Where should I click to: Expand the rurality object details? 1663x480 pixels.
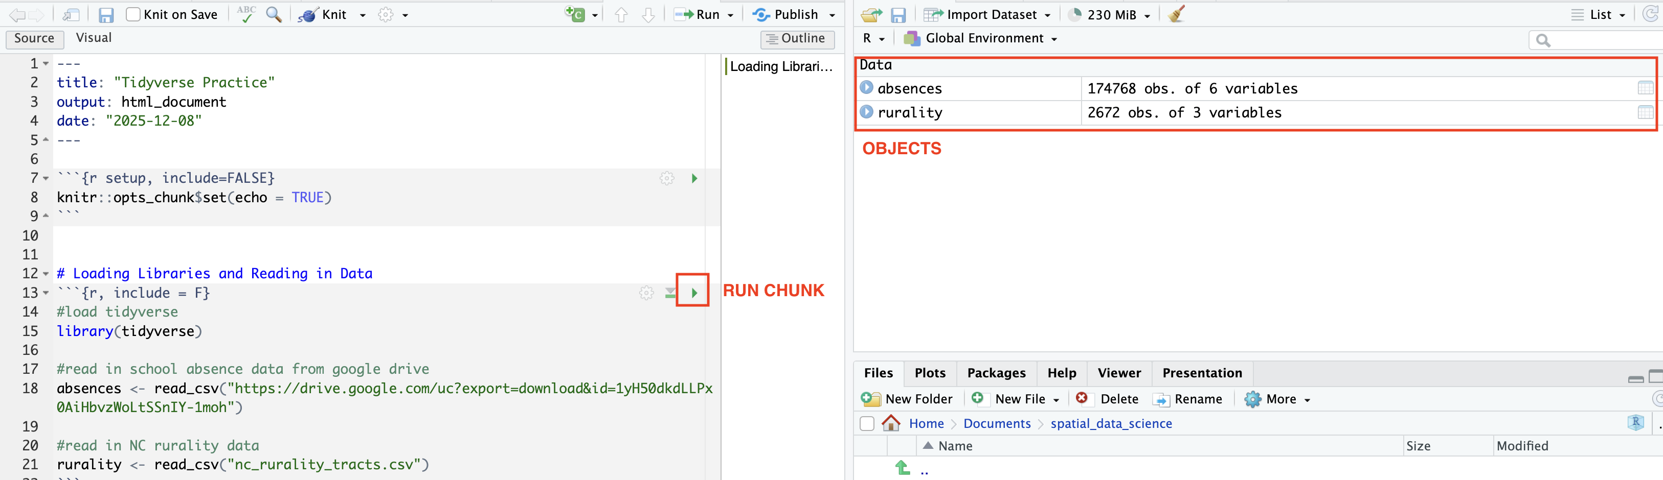click(x=866, y=112)
